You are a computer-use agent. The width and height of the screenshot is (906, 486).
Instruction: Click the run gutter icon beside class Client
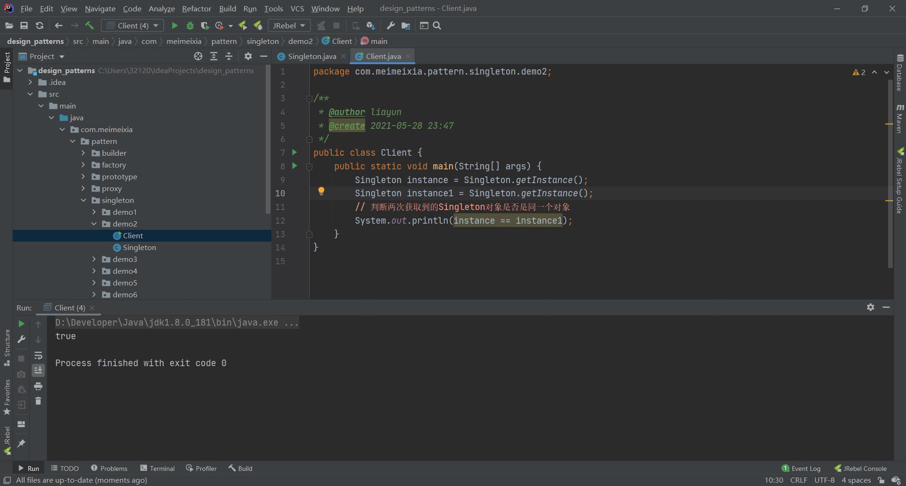point(294,152)
